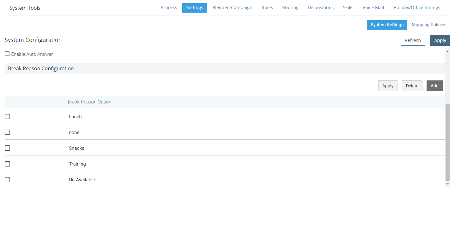Select the Snacks break reason checkbox
The height and width of the screenshot is (234, 455).
[x=7, y=148]
